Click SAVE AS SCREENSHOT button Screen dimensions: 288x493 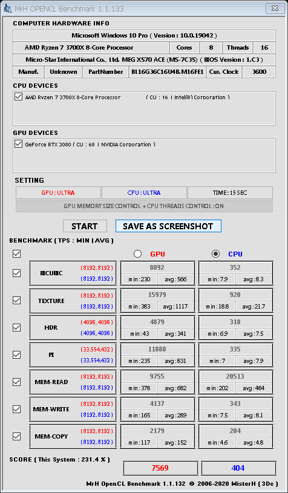(168, 226)
